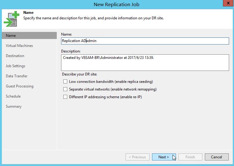Click the bold 'Name' header title
This screenshot has height=166, width=234.
click(x=28, y=13)
